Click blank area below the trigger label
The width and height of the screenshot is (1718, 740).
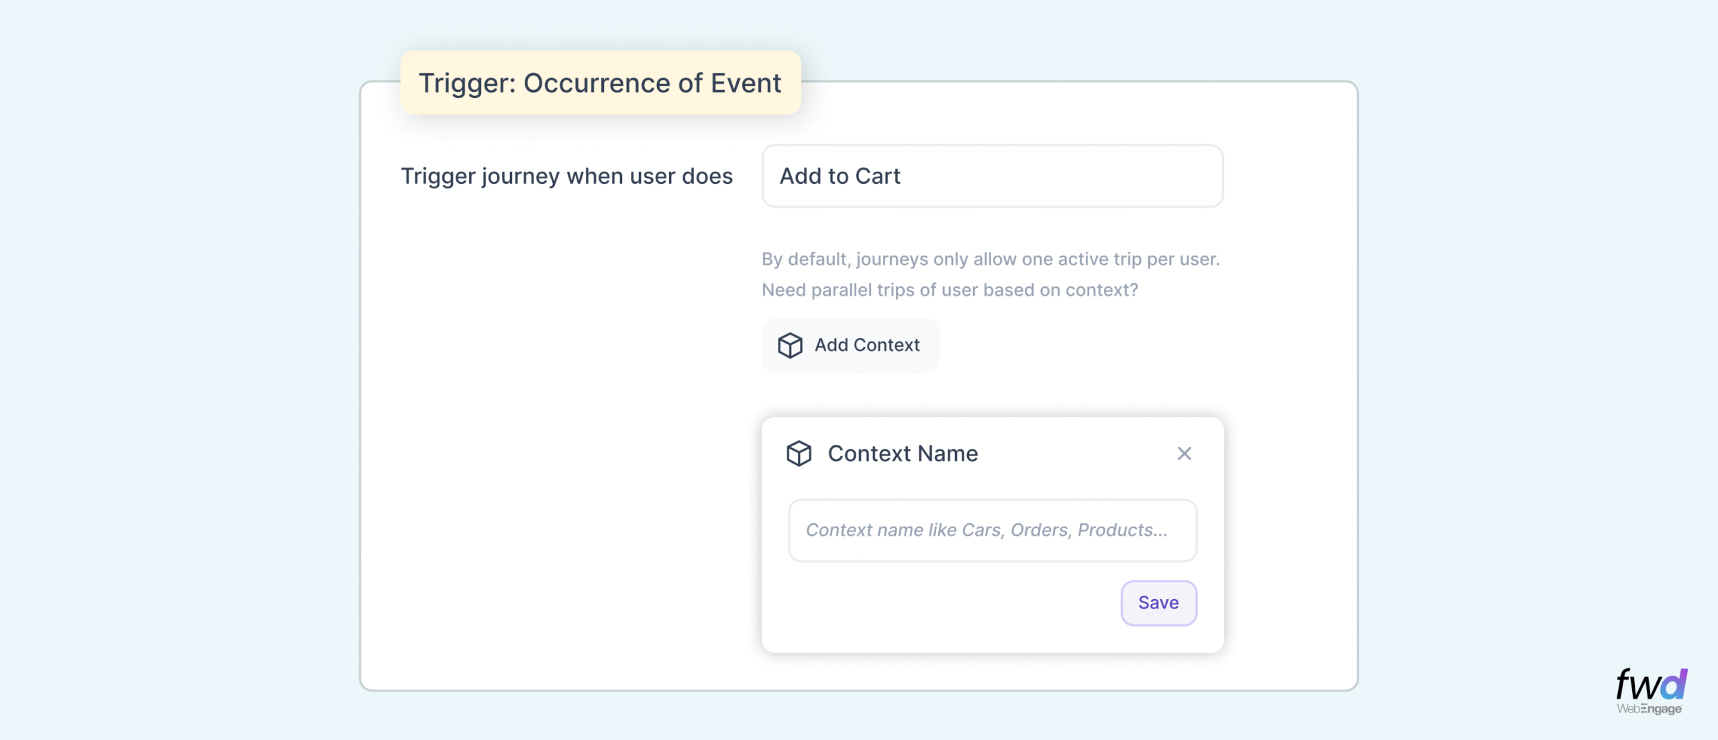[x=566, y=403]
